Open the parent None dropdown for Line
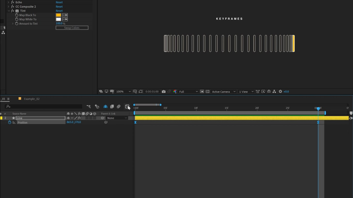The width and height of the screenshot is (353, 198). click(117, 118)
